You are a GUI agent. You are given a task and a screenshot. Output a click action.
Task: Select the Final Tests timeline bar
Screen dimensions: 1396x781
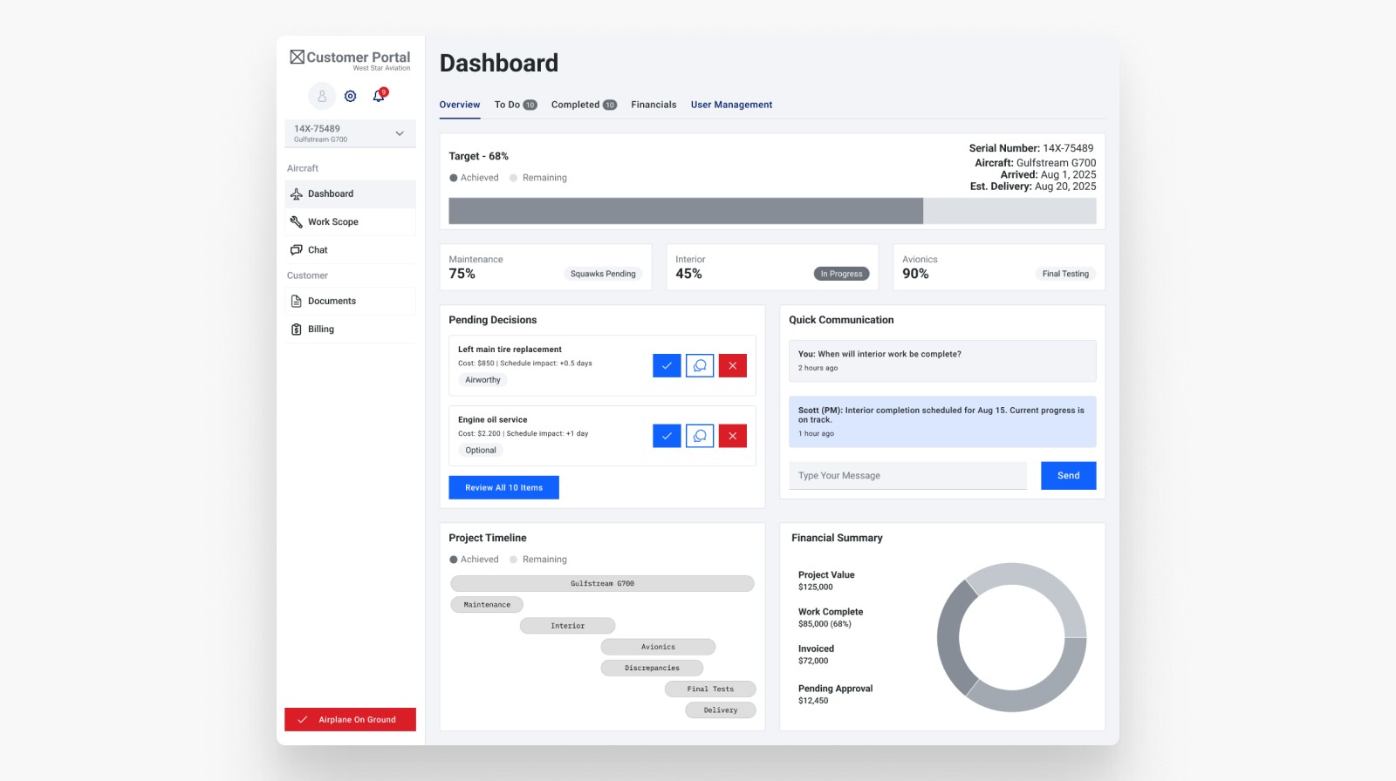point(709,689)
